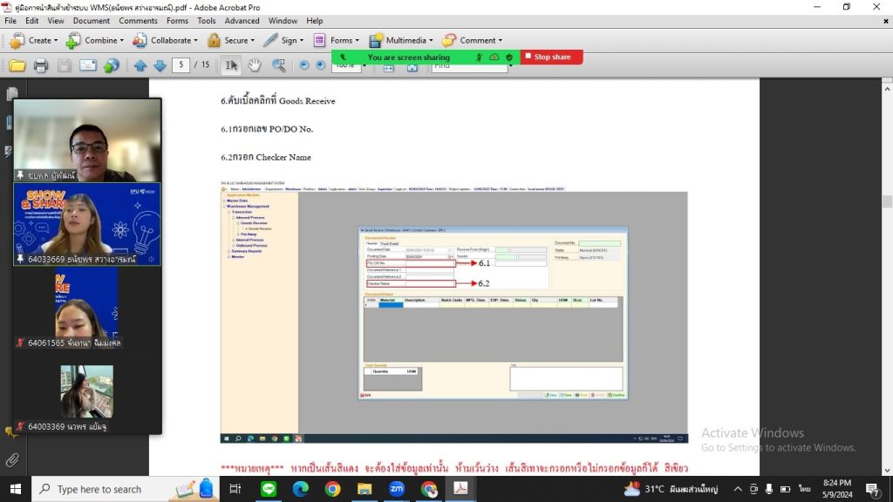Click the zoom out minus button

[304, 65]
